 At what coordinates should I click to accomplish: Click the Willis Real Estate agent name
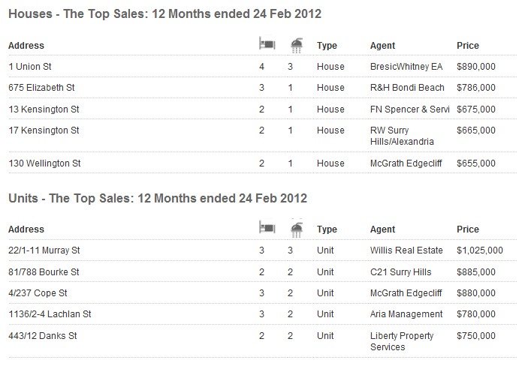406,250
